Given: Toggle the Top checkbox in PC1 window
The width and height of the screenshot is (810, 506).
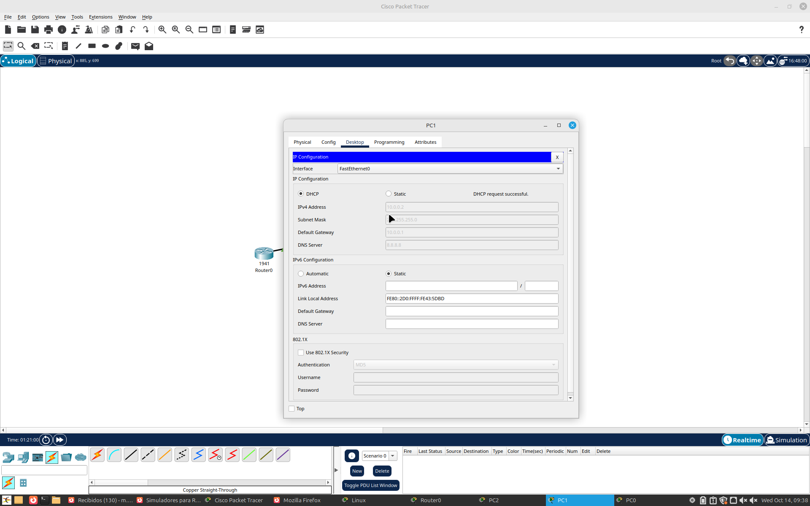Looking at the screenshot, I should coord(292,409).
